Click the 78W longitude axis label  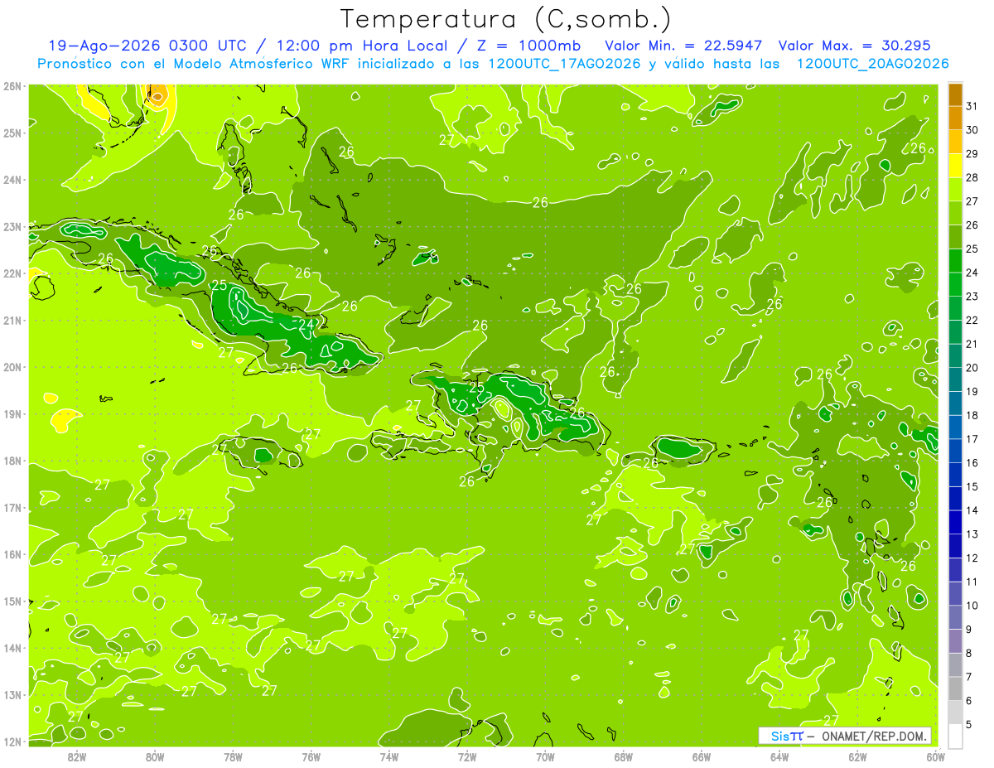coord(233,756)
